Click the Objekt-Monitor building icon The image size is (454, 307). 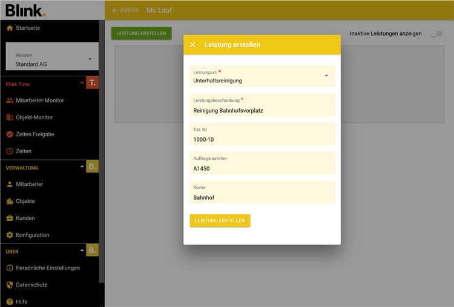tap(10, 117)
